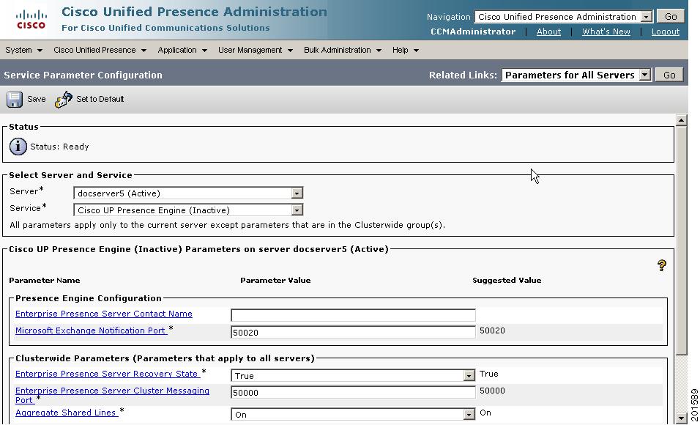Open Microsoft Exchange Notification Port link

(91, 330)
